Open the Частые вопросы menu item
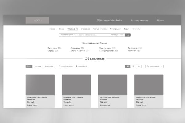The width and height of the screenshot is (185, 123). [100, 29]
